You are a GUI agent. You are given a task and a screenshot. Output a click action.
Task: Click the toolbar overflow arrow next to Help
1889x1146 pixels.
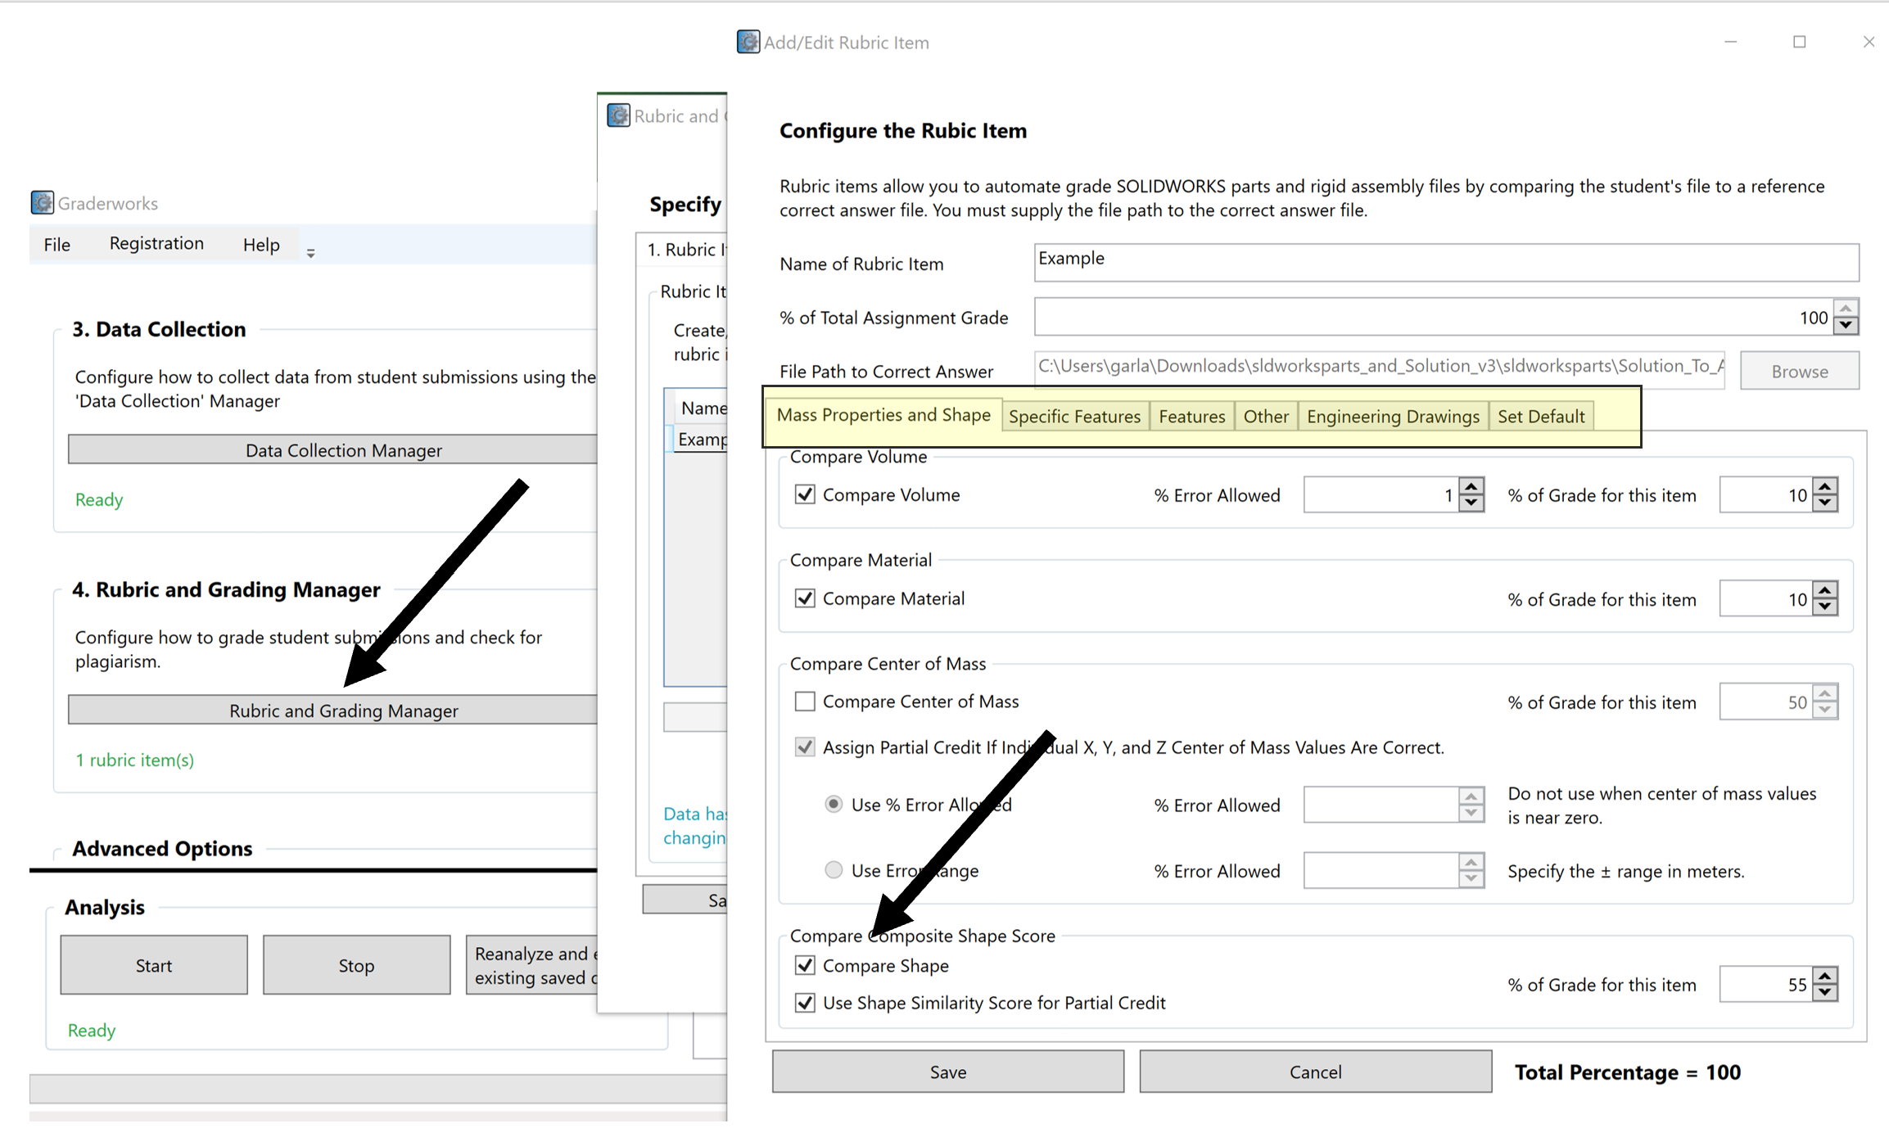(310, 253)
